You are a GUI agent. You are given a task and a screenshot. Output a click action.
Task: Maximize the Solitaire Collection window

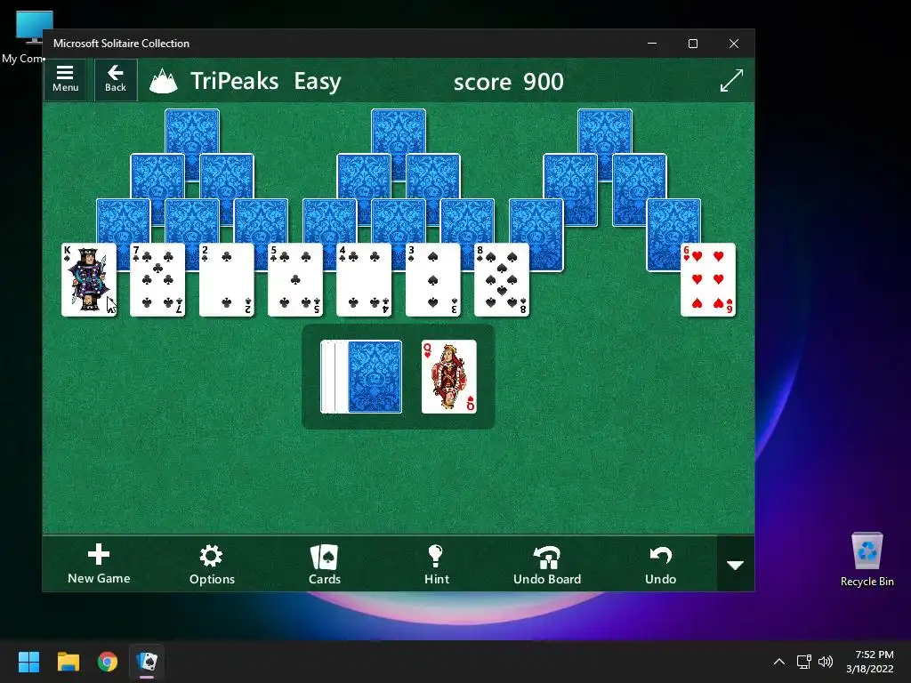coord(692,44)
